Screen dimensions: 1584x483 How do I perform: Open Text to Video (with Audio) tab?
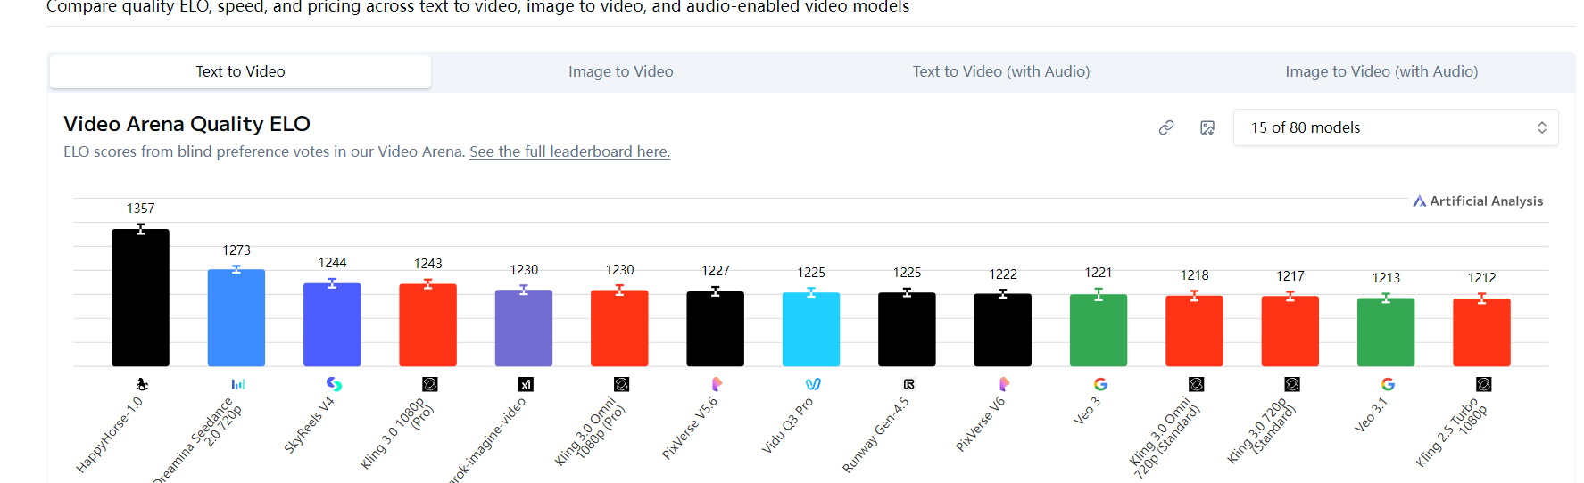(1000, 71)
